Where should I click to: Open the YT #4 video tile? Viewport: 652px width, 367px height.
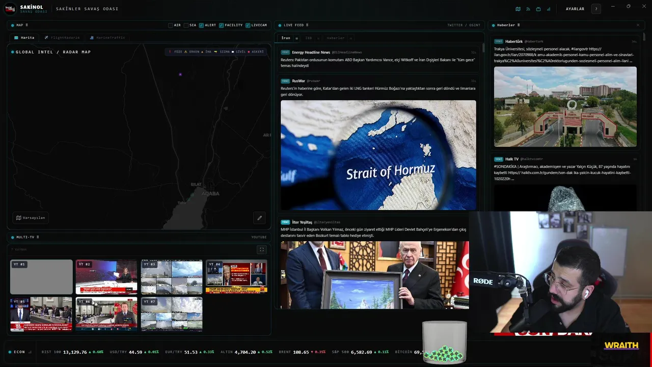237,277
